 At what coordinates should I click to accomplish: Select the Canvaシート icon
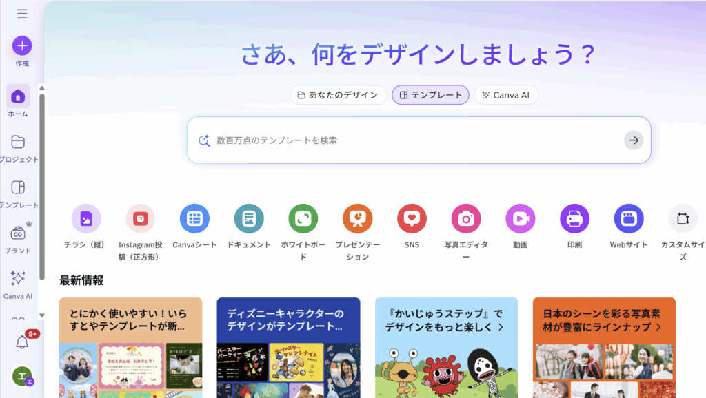[x=194, y=219]
